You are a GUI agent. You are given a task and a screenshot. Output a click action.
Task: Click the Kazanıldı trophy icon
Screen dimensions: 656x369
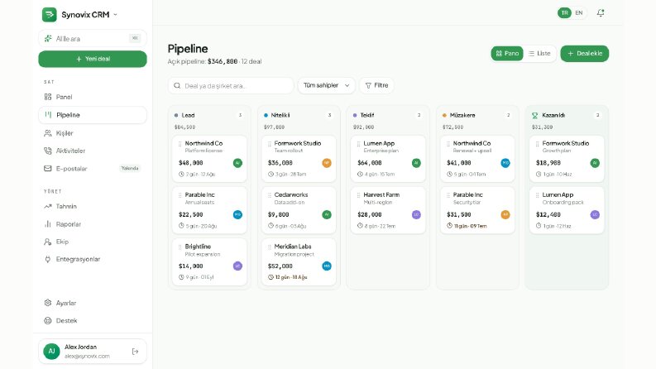coord(534,116)
